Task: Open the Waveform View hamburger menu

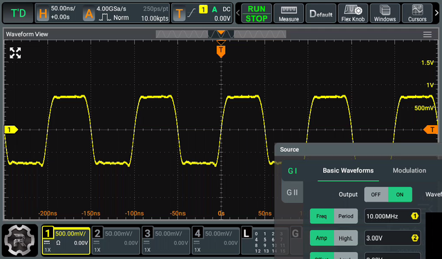Action: pos(427,35)
